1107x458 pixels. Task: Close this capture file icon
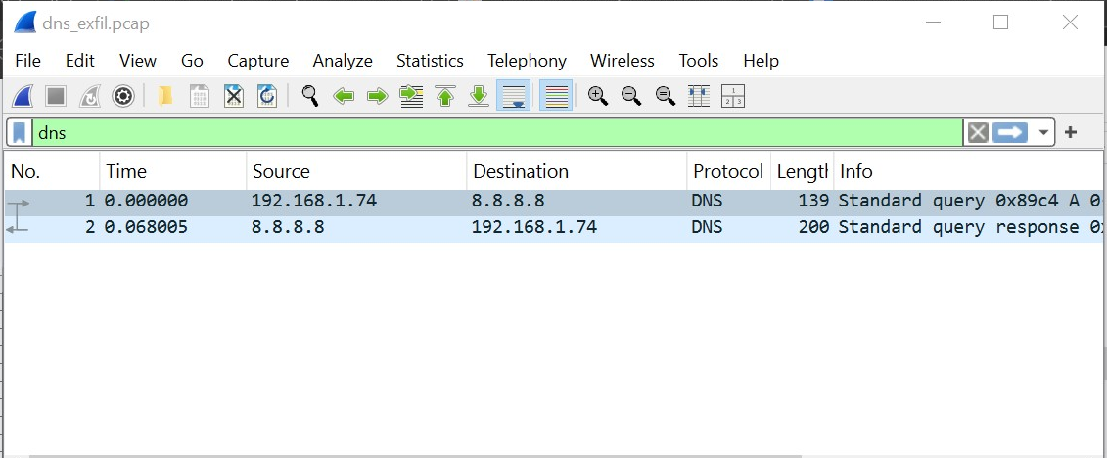234,96
